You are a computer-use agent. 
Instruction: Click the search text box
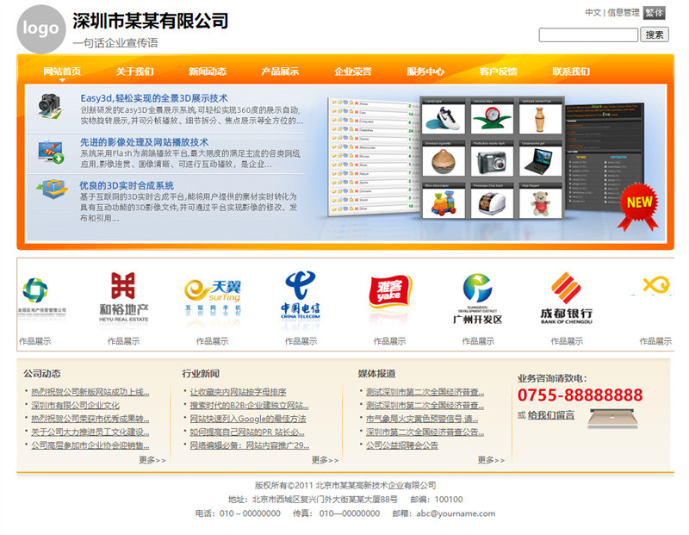coord(588,34)
